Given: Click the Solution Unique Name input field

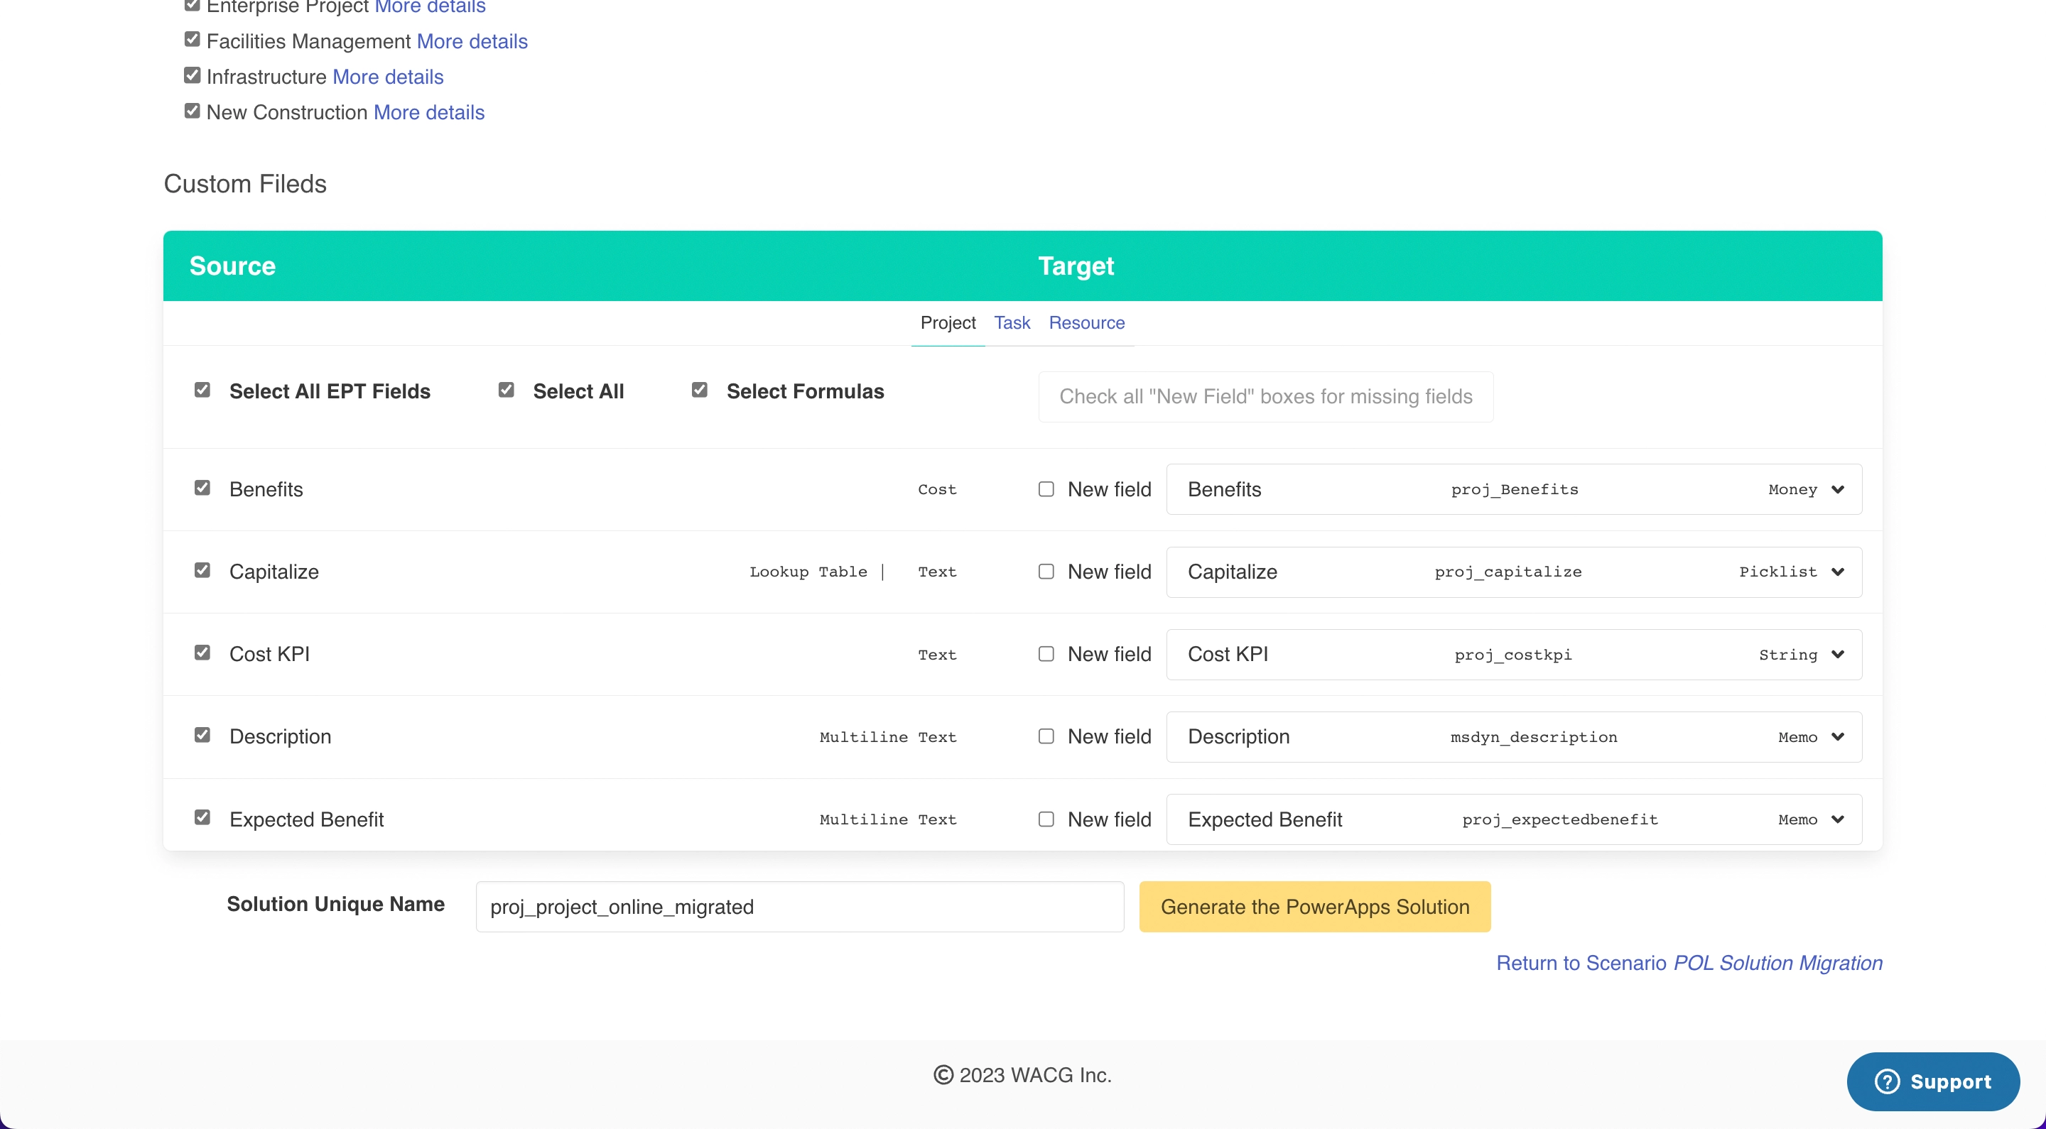Looking at the screenshot, I should tap(799, 907).
